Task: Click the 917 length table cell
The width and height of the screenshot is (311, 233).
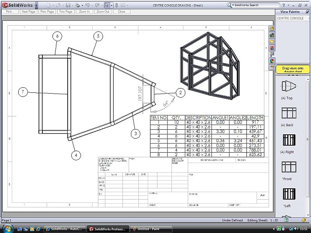Action: [255, 122]
